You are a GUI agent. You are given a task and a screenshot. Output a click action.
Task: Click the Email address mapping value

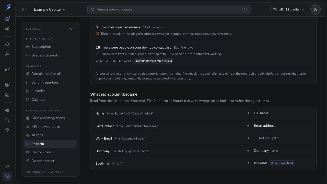click(x=264, y=125)
